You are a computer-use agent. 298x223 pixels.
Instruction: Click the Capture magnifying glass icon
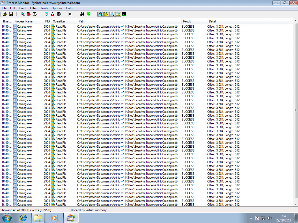pos(23,14)
